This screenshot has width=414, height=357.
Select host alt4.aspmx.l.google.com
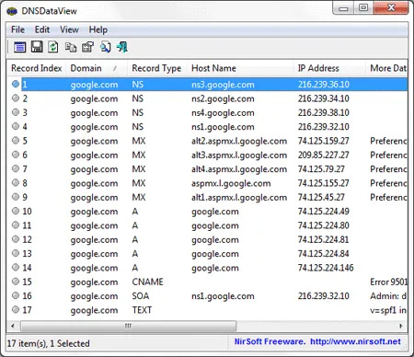pyautogui.click(x=239, y=169)
